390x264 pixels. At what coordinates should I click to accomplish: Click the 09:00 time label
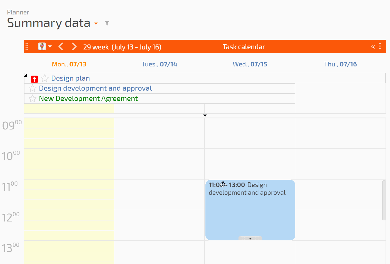[x=12, y=125]
